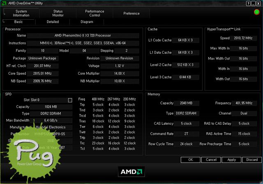This screenshot has width=263, height=184.
Task: Click Memory Channel Dual value
Action: (x=244, y=113)
